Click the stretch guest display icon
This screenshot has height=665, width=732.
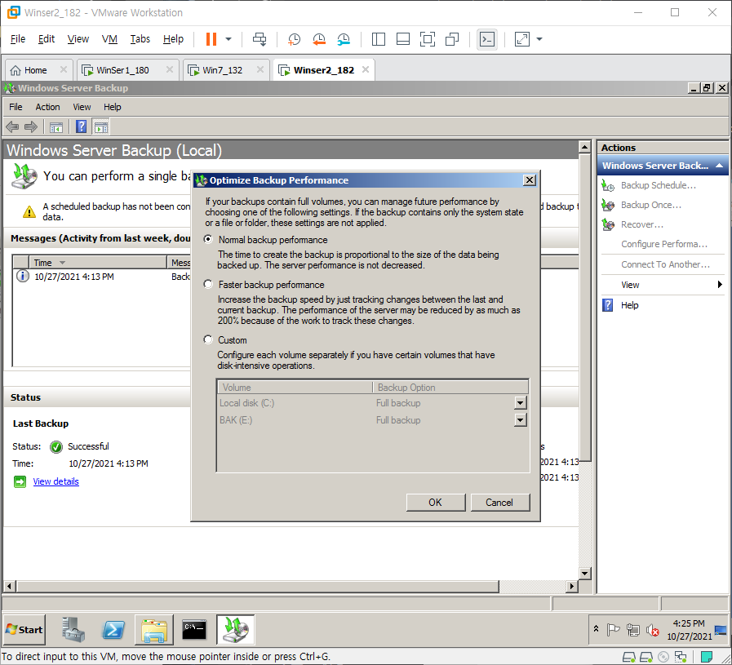tap(522, 39)
